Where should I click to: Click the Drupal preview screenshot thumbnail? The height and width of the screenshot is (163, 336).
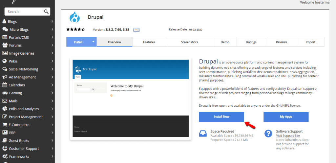pos(131,98)
